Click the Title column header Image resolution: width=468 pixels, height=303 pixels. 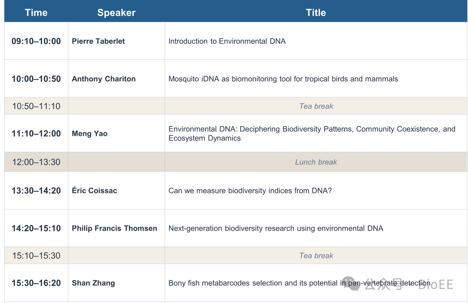(x=316, y=13)
